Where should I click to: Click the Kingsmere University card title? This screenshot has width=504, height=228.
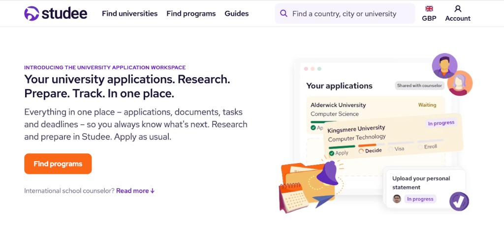pos(356,129)
